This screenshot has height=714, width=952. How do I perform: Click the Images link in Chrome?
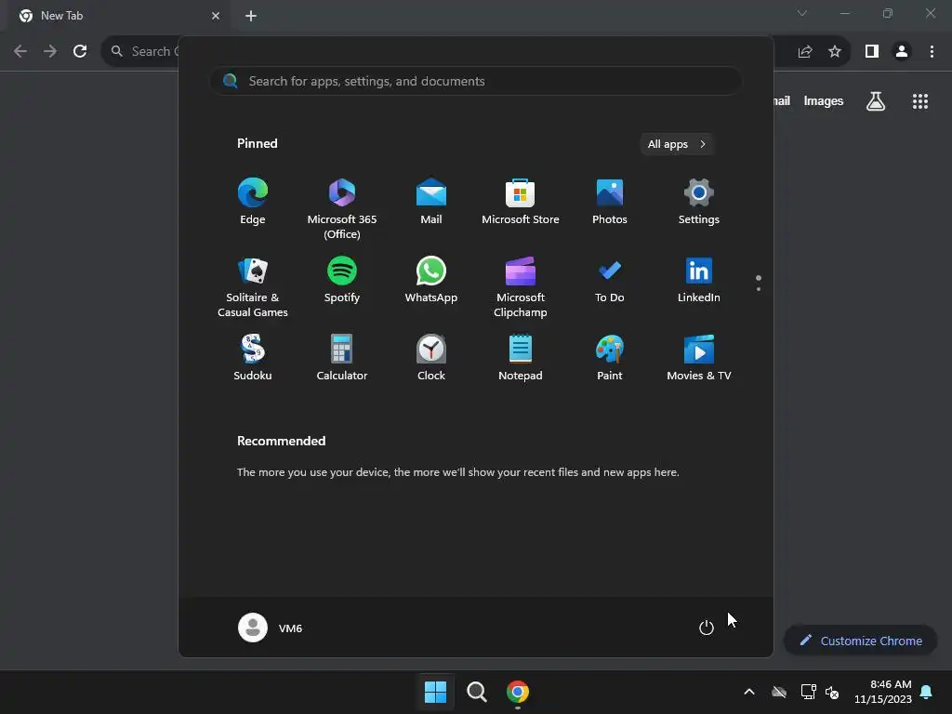824,100
